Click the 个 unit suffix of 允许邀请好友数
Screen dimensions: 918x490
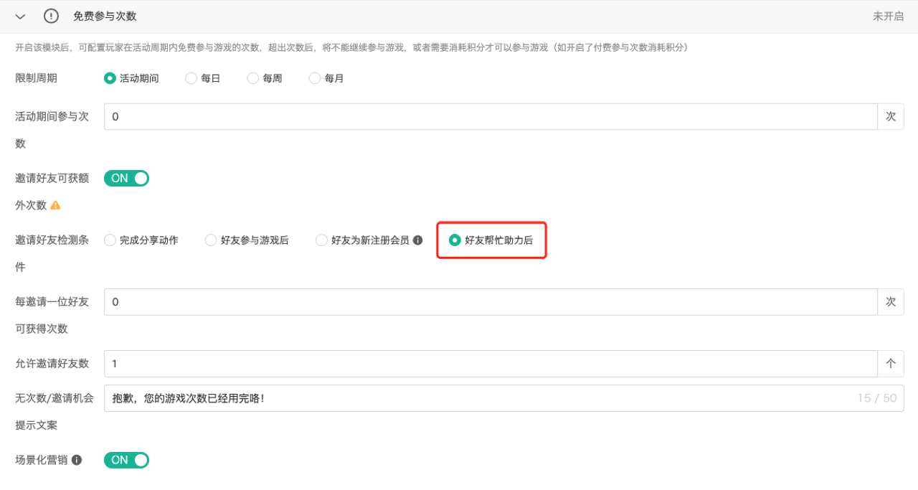[891, 364]
